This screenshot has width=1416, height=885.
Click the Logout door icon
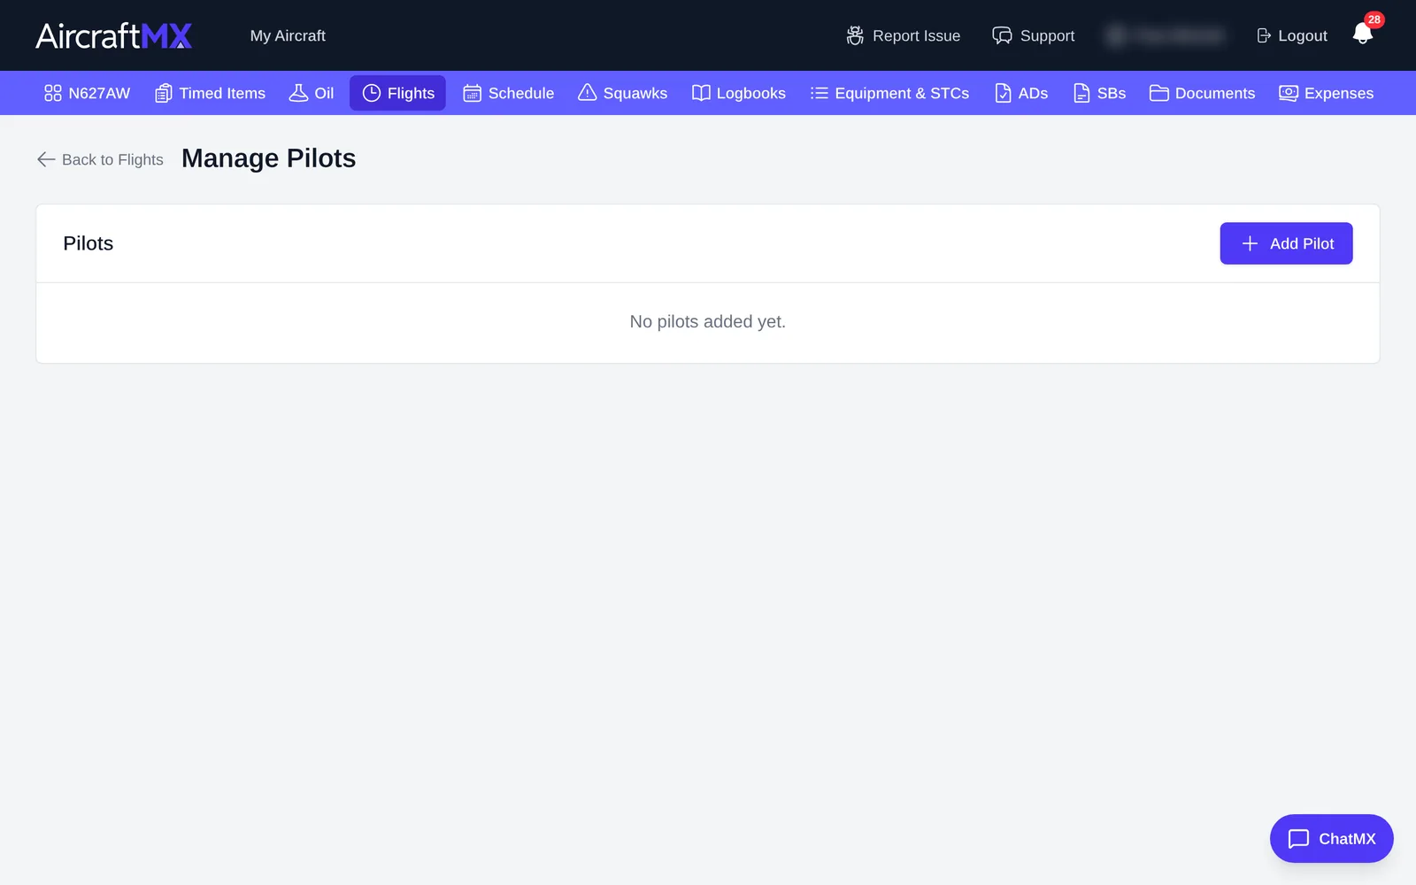[x=1264, y=35]
